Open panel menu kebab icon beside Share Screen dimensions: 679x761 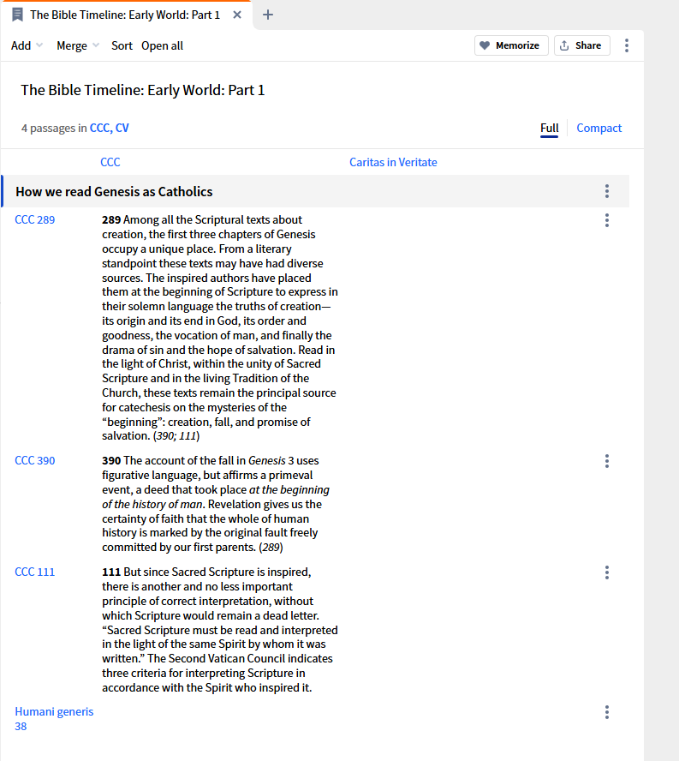(x=627, y=45)
